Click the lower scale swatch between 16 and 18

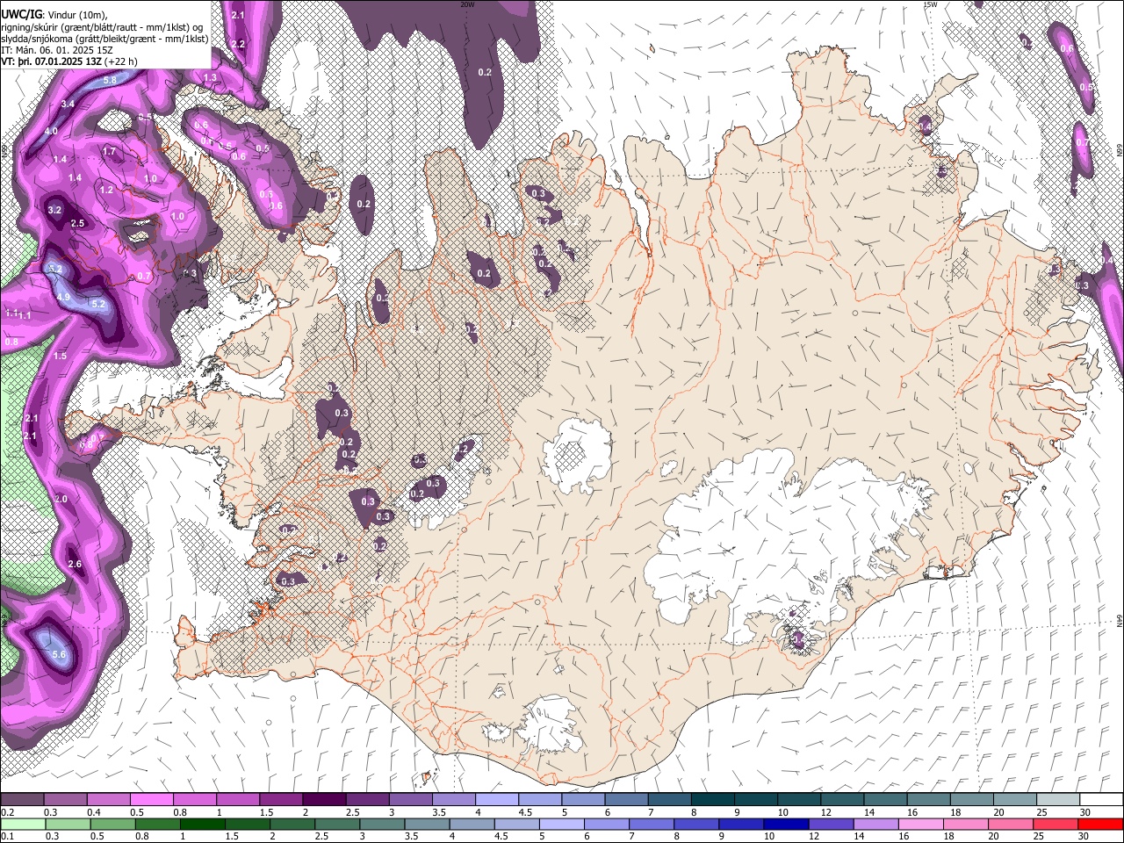tap(919, 824)
